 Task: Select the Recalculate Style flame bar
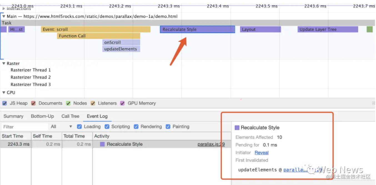(x=197, y=29)
